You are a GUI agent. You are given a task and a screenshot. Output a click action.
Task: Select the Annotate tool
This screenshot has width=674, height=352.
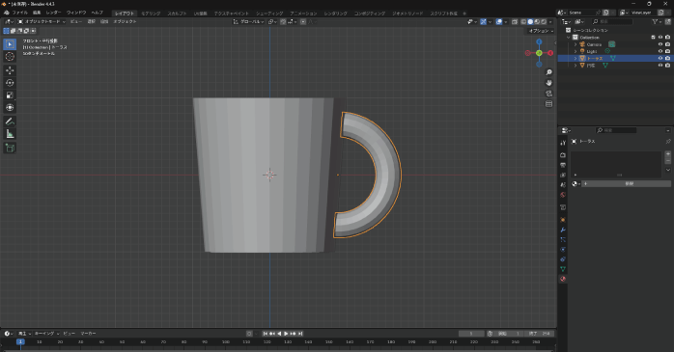tap(10, 122)
